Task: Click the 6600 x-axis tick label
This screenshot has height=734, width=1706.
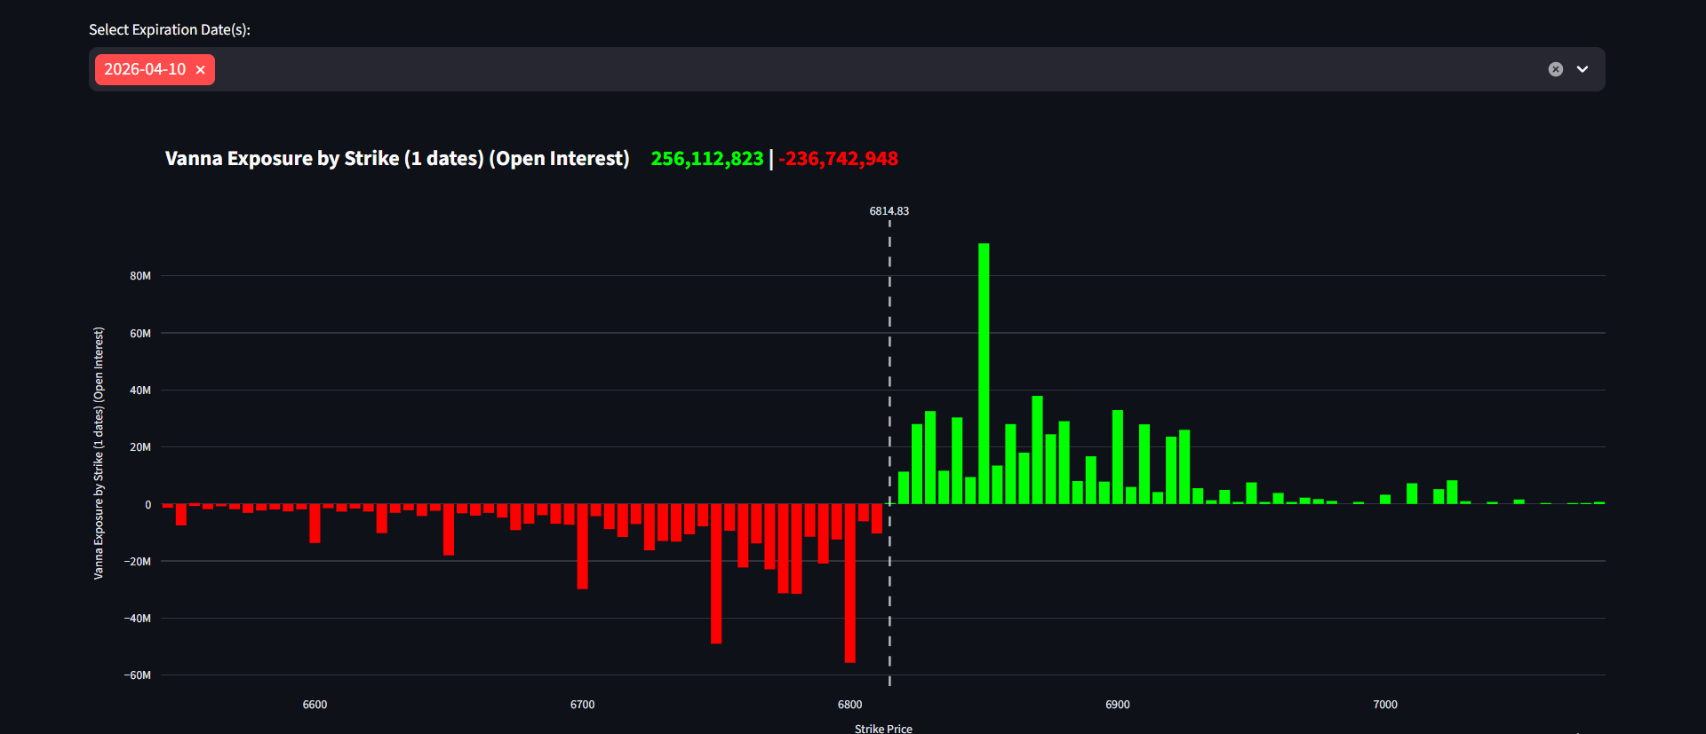Action: coord(315,705)
